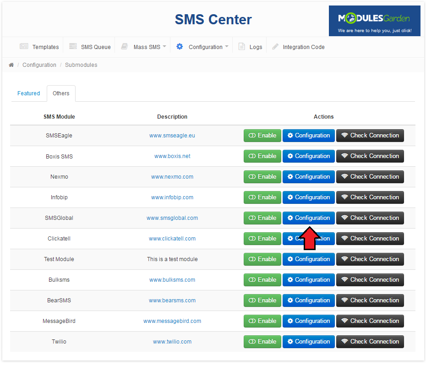The height and width of the screenshot is (366, 426).
Task: Visit the www.clickatell.com link
Action: [172, 239]
